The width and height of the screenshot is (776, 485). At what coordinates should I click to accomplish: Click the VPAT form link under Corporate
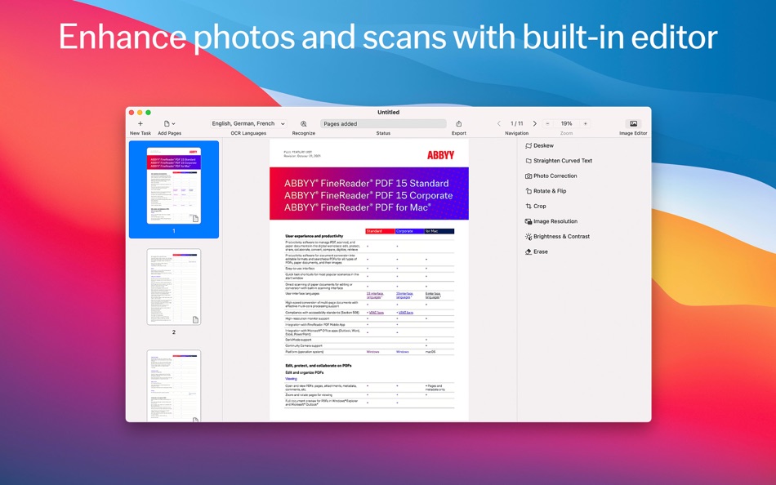(406, 313)
